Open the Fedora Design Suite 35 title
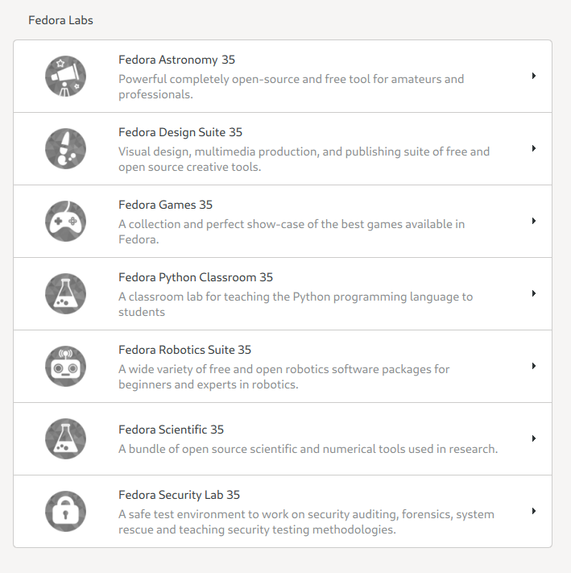 tap(180, 132)
